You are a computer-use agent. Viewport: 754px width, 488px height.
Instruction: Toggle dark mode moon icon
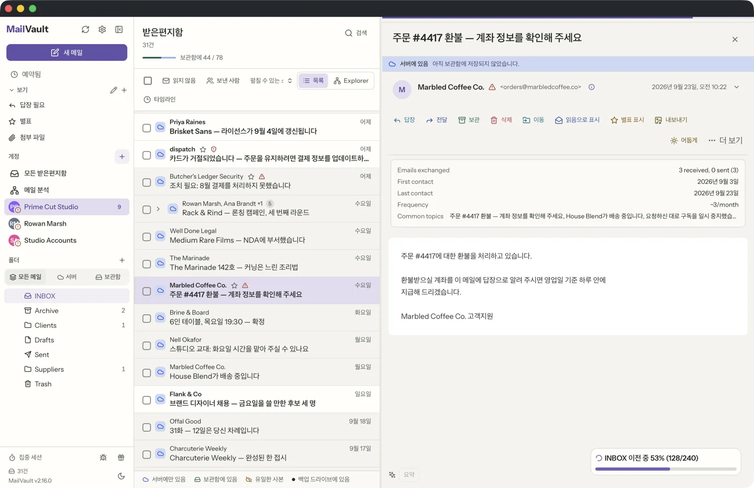pos(121,476)
